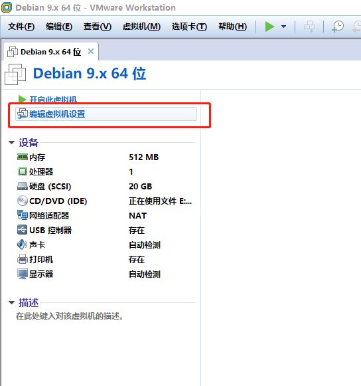
Task: Click the green power-on play toolbar button
Action: 269,27
